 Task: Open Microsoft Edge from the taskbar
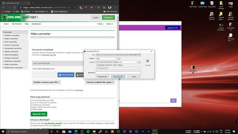(x=76, y=131)
